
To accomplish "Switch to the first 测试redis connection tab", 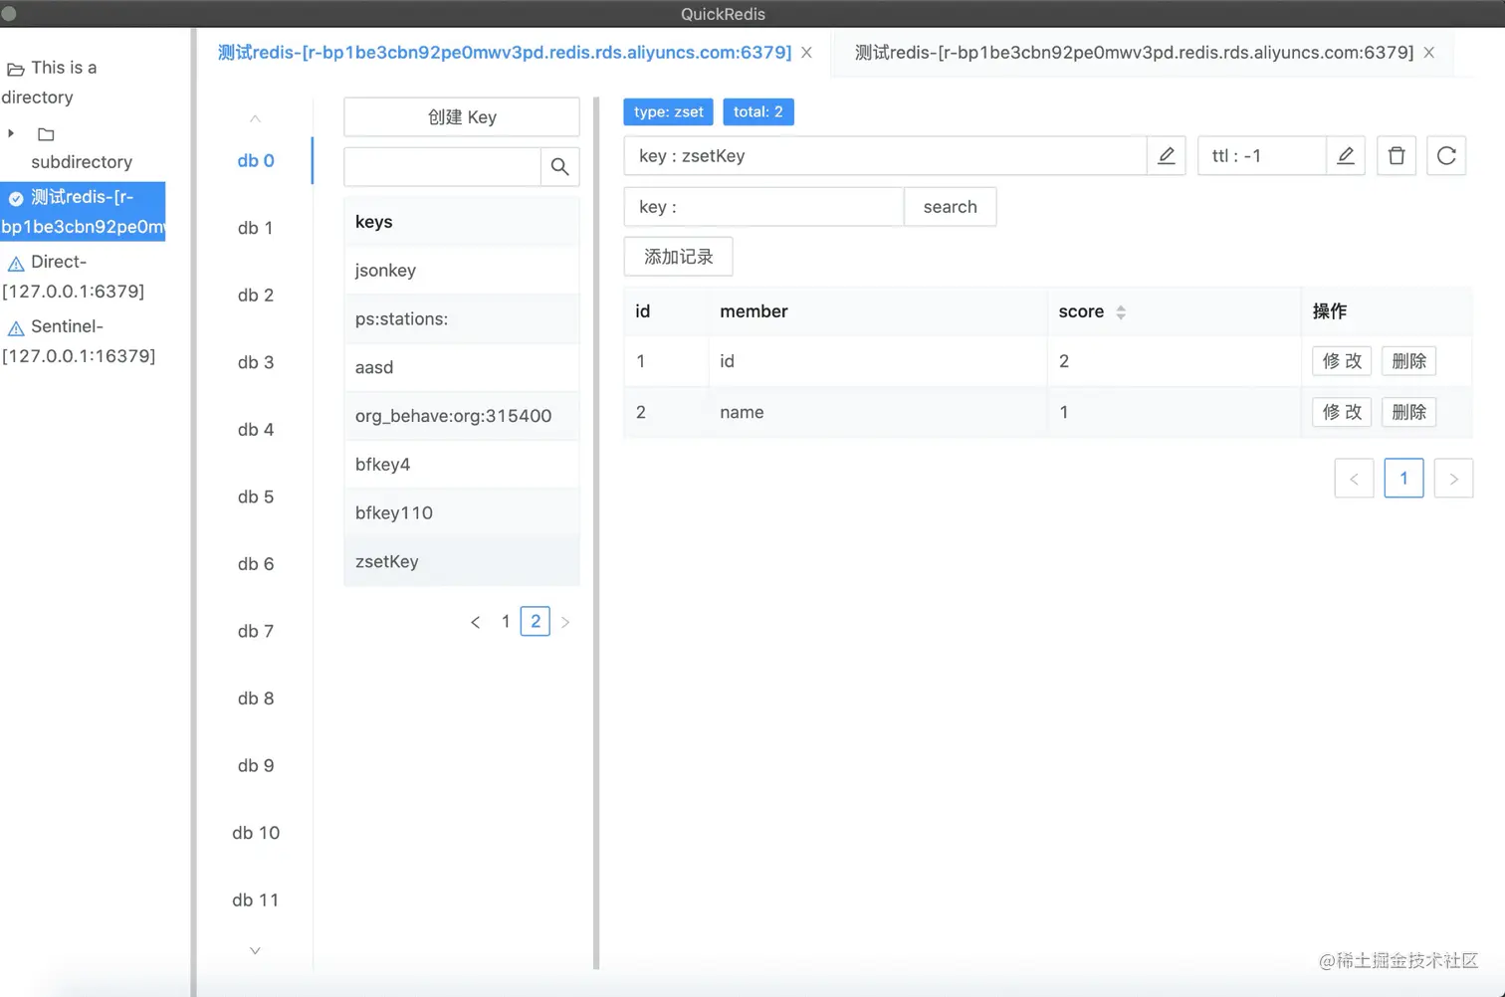I will click(505, 53).
